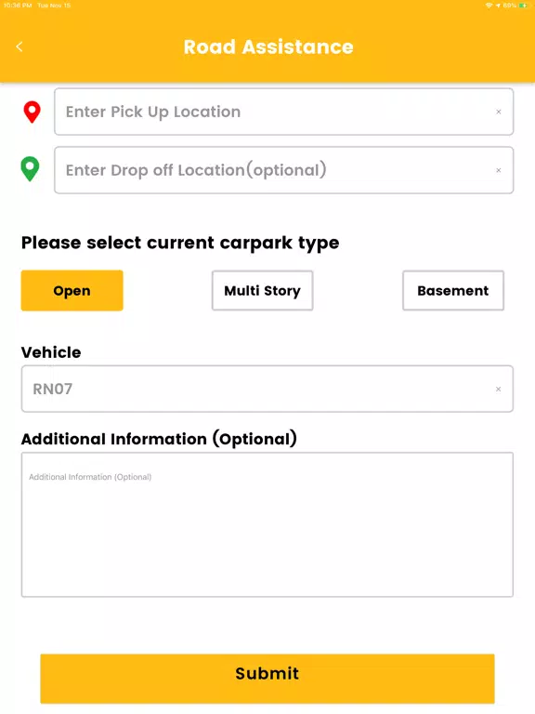Tap the location arrow status icon
Image resolution: width=535 pixels, height=714 pixels.
498,6
